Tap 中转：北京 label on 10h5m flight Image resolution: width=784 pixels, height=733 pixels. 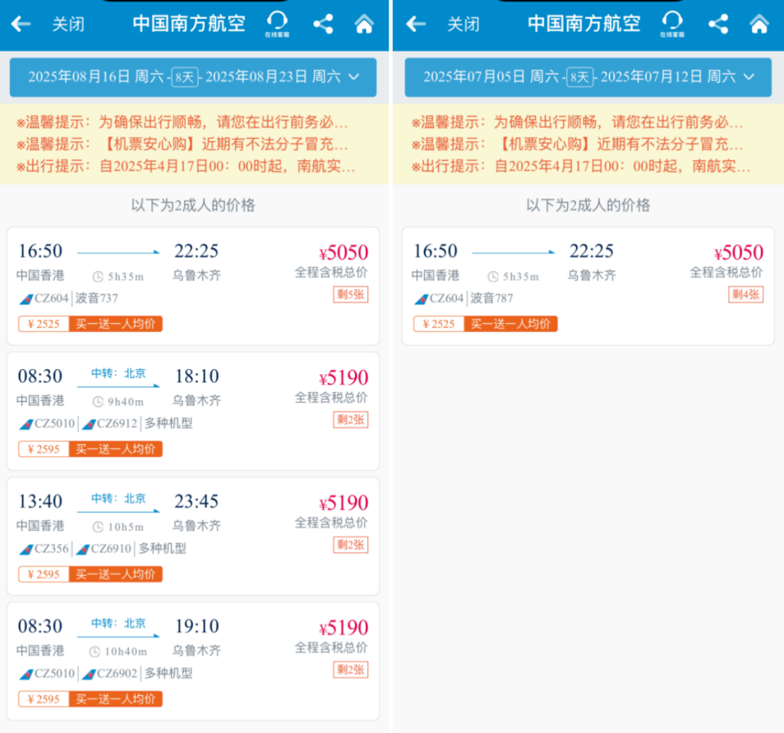(x=118, y=498)
